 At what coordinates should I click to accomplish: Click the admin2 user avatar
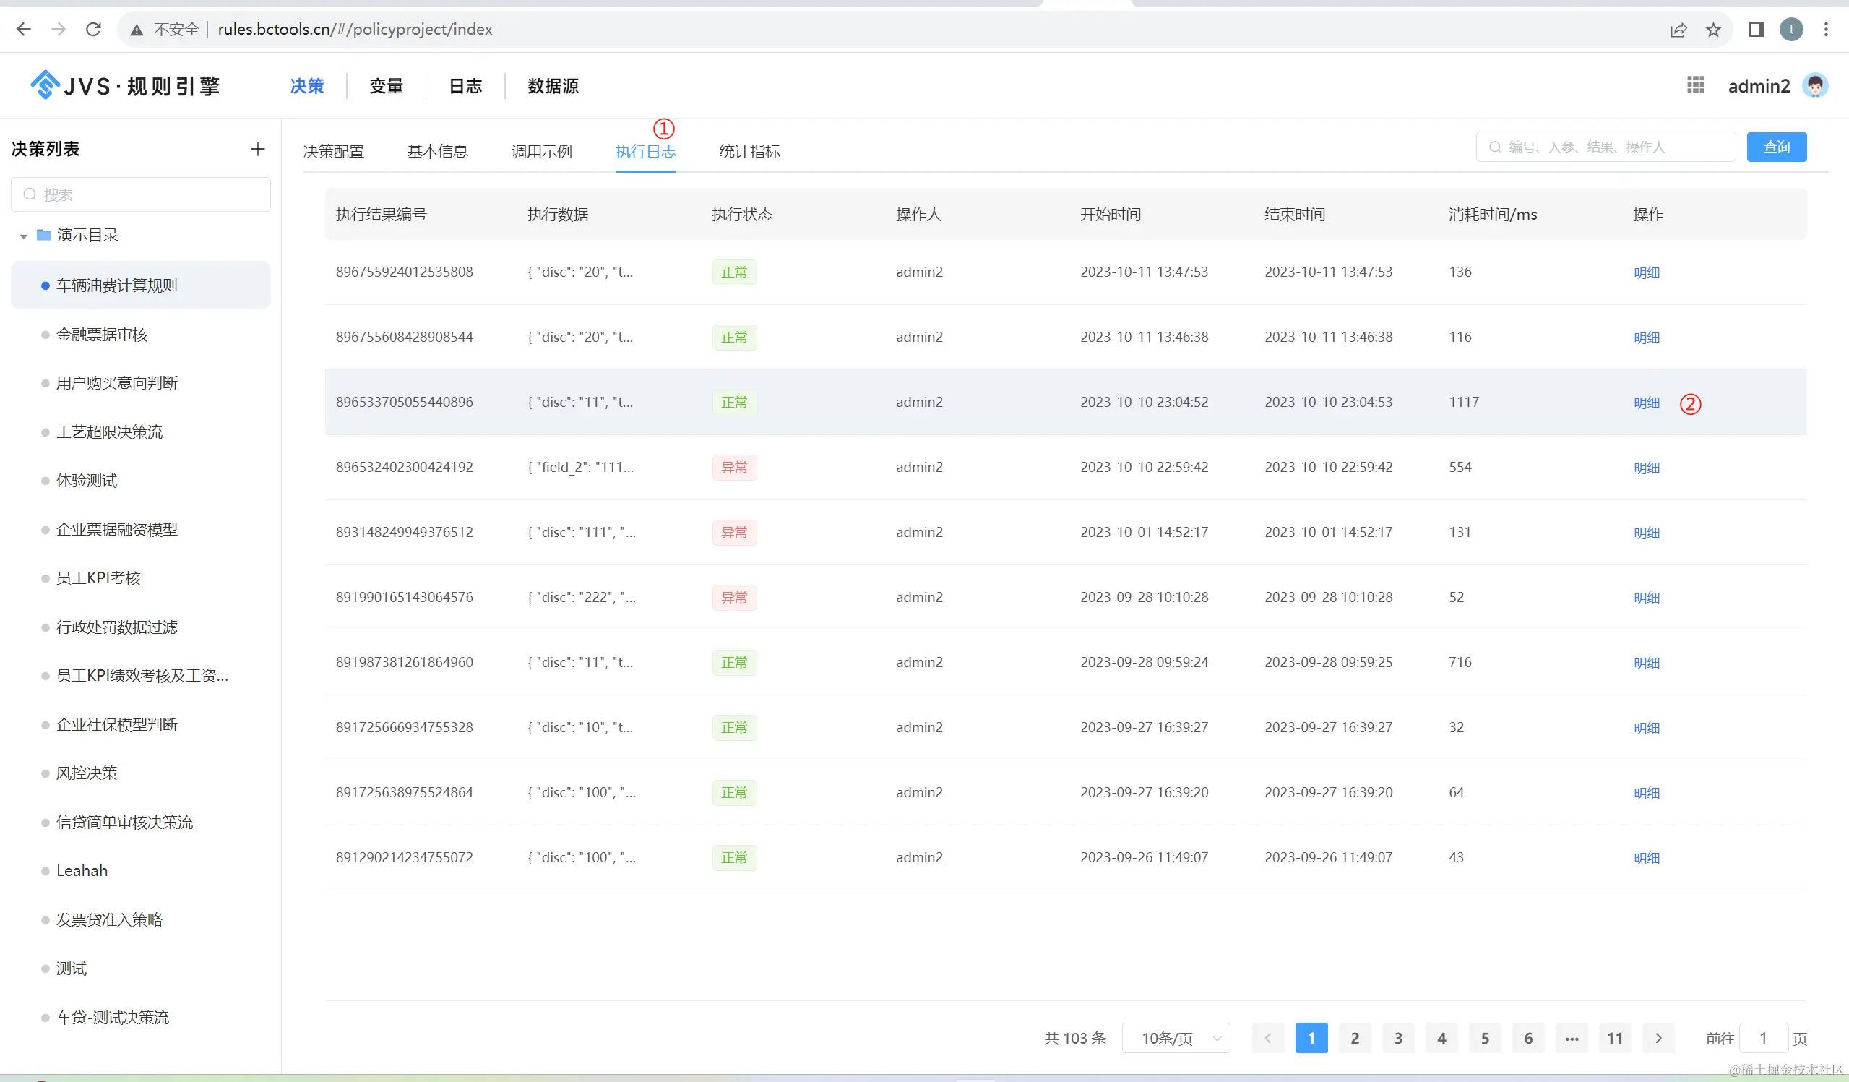tap(1814, 86)
